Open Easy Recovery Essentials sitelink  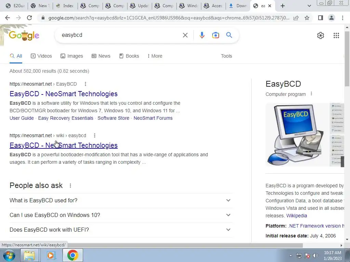pos(66,118)
